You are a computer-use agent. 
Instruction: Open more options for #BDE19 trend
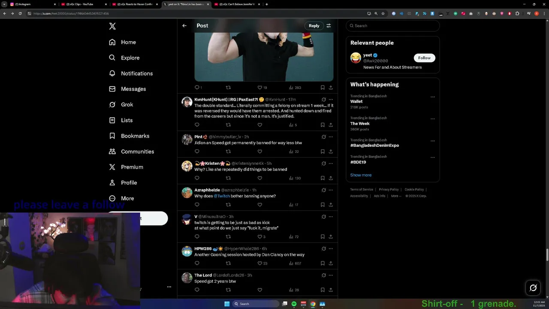pyautogui.click(x=432, y=158)
